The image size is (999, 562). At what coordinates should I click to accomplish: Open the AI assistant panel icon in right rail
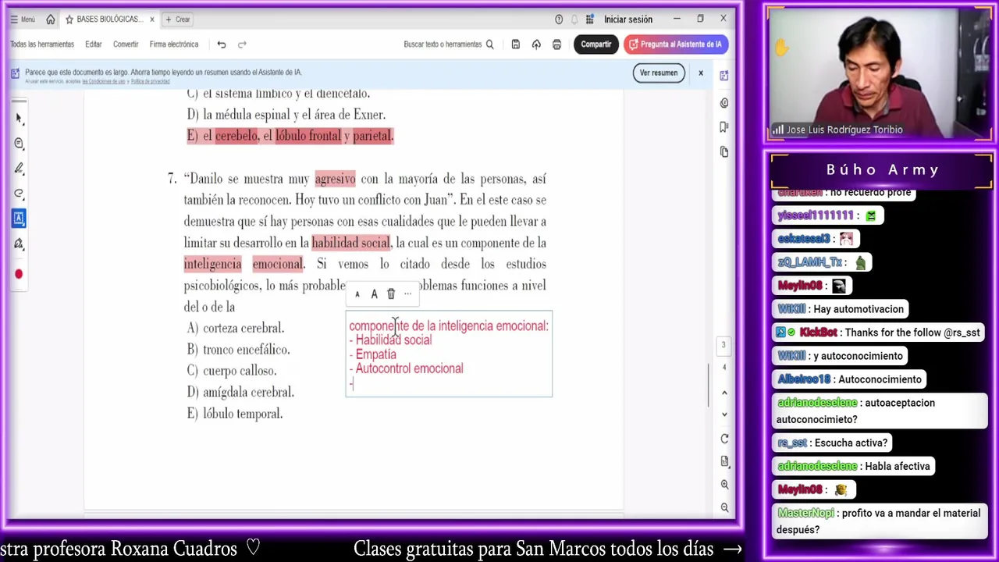pyautogui.click(x=724, y=76)
